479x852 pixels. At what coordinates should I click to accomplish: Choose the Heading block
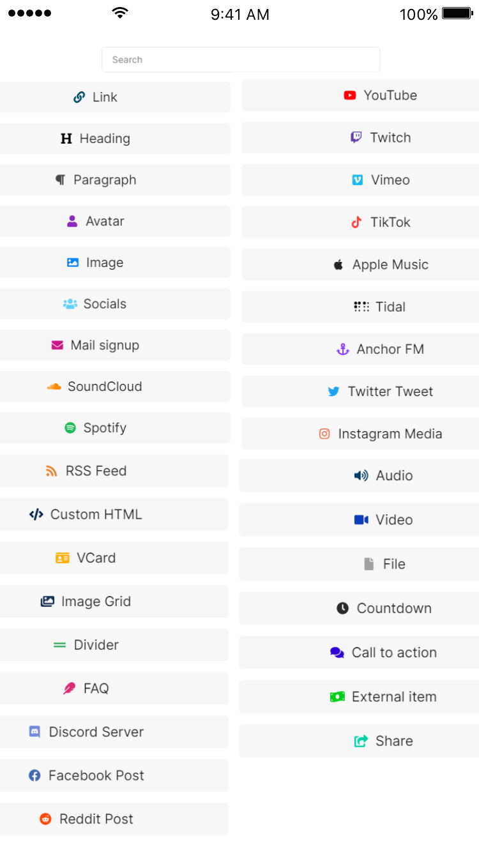[x=115, y=139]
